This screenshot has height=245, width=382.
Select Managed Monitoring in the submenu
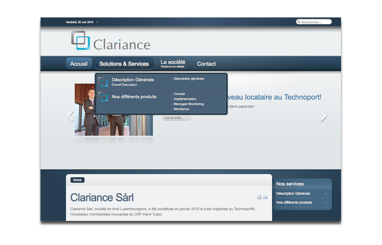pos(188,104)
